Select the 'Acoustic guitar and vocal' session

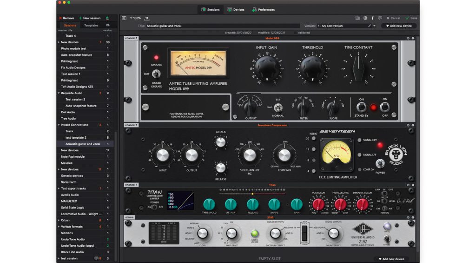pos(85,144)
